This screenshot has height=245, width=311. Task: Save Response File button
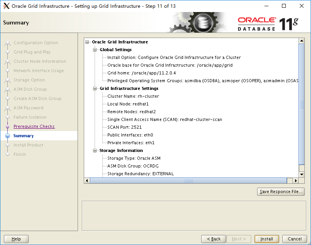pos(281,192)
